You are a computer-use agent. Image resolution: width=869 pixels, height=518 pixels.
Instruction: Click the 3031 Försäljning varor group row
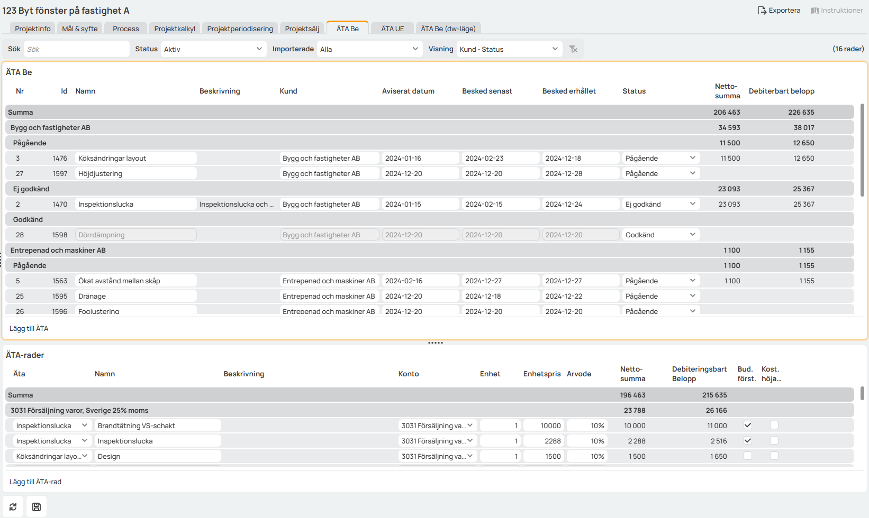[429, 410]
